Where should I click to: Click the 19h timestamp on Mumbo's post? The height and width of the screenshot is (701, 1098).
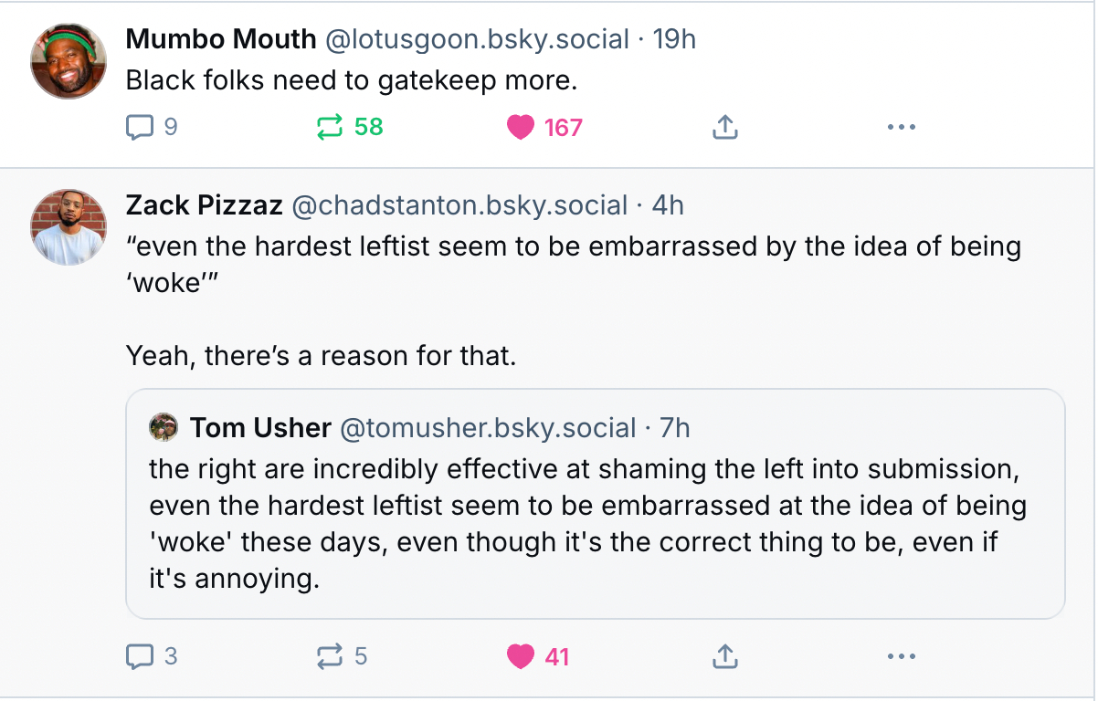[674, 39]
